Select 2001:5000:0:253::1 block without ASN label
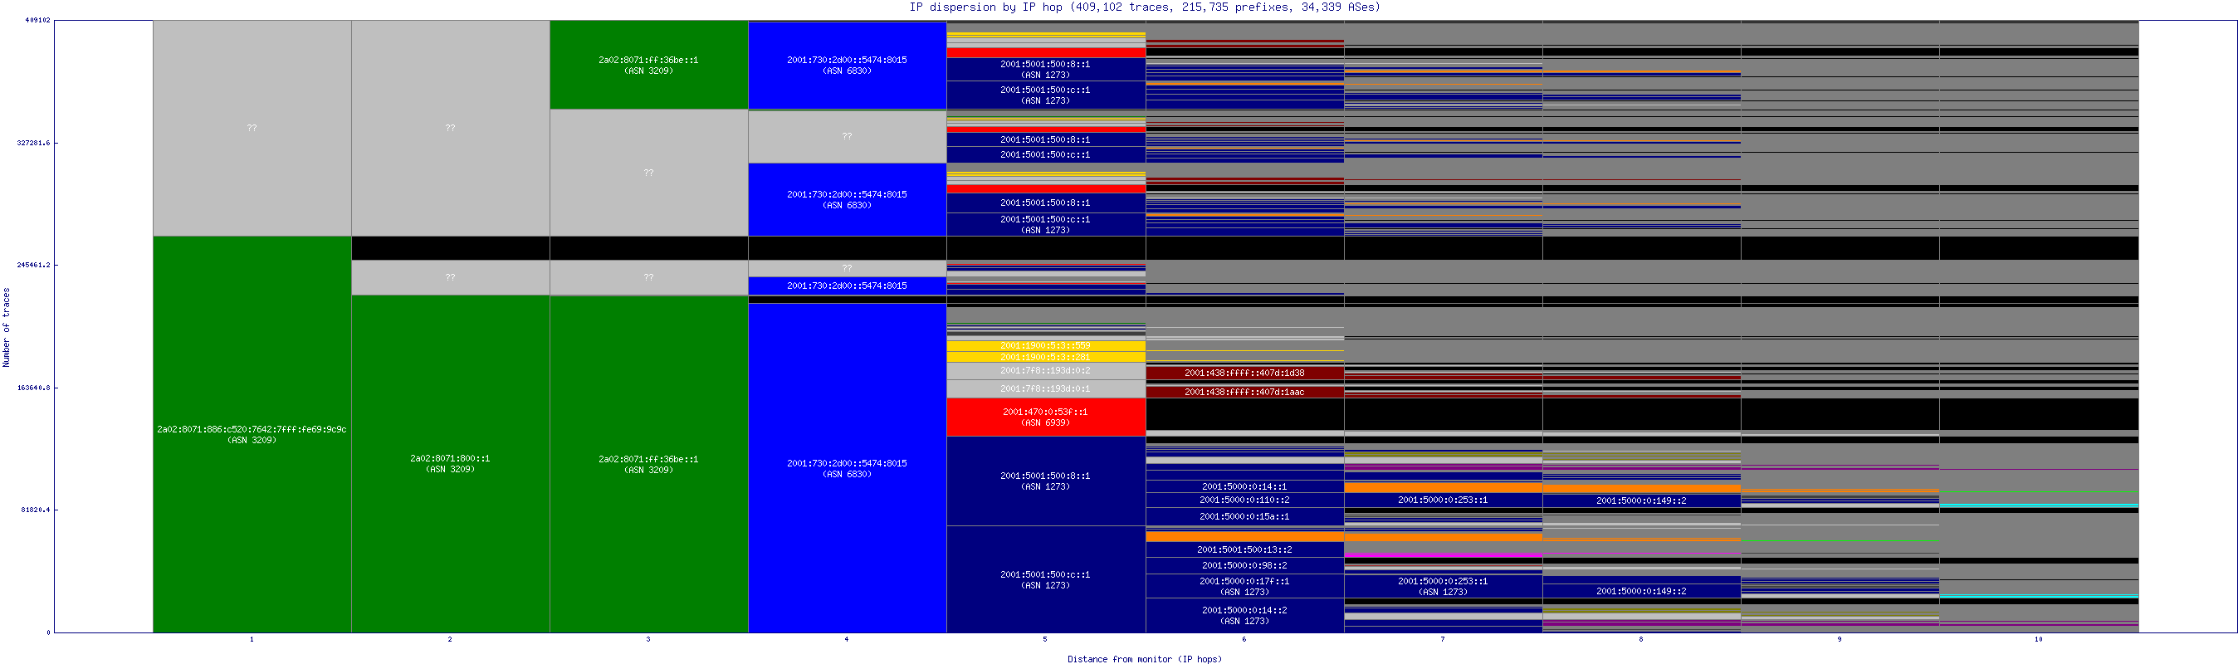 1443,500
